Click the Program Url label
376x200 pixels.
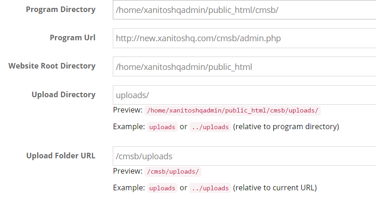[72, 37]
